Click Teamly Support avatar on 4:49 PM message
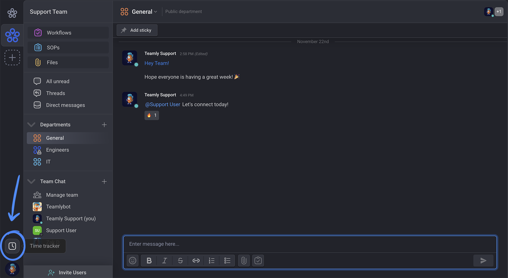 tap(130, 99)
